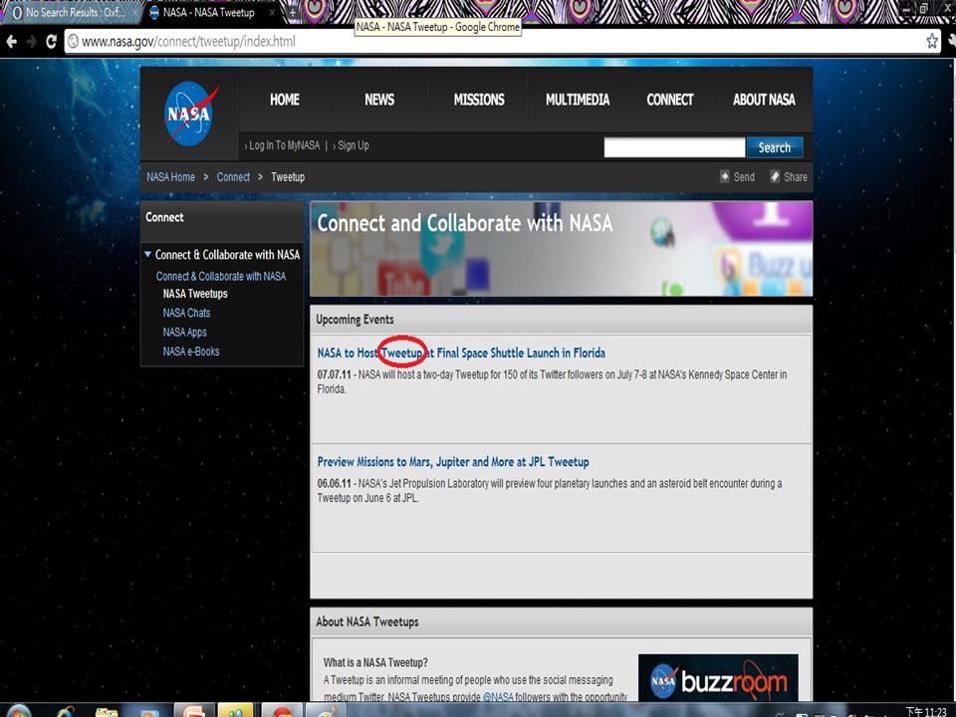
Task: Click the Sign Up link
Action: pyautogui.click(x=353, y=145)
